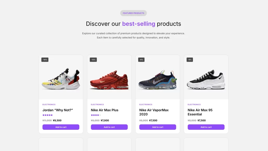Click the -6% badge on the VaporMax card
The image size is (268, 151).
pos(141,60)
